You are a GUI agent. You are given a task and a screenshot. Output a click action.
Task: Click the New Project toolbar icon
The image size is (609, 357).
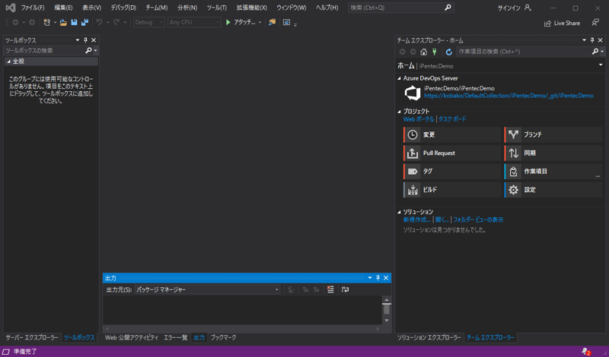pyautogui.click(x=47, y=23)
